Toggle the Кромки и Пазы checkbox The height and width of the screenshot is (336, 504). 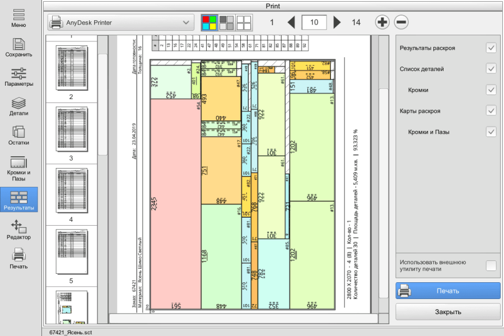click(x=491, y=132)
